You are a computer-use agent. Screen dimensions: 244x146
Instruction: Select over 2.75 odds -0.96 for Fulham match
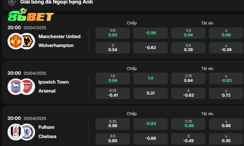188,124
